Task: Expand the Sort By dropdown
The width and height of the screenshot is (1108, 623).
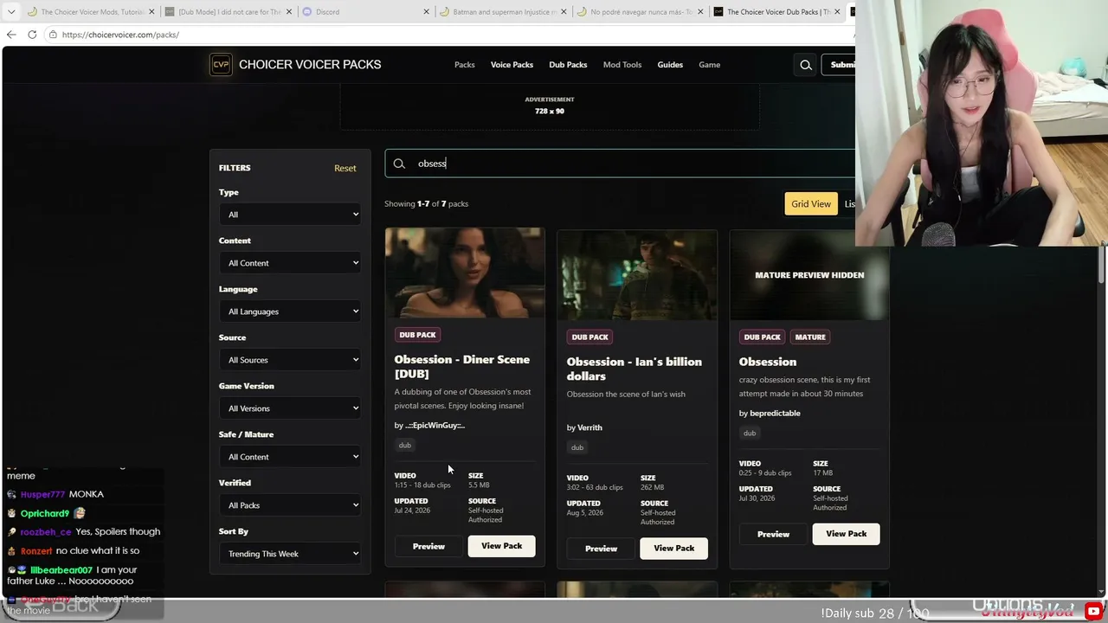Action: 290,554
